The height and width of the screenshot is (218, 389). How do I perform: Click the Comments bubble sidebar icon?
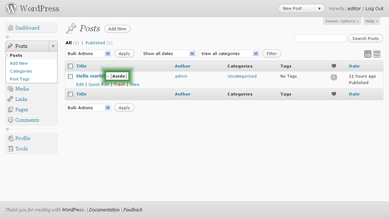[x=10, y=120]
